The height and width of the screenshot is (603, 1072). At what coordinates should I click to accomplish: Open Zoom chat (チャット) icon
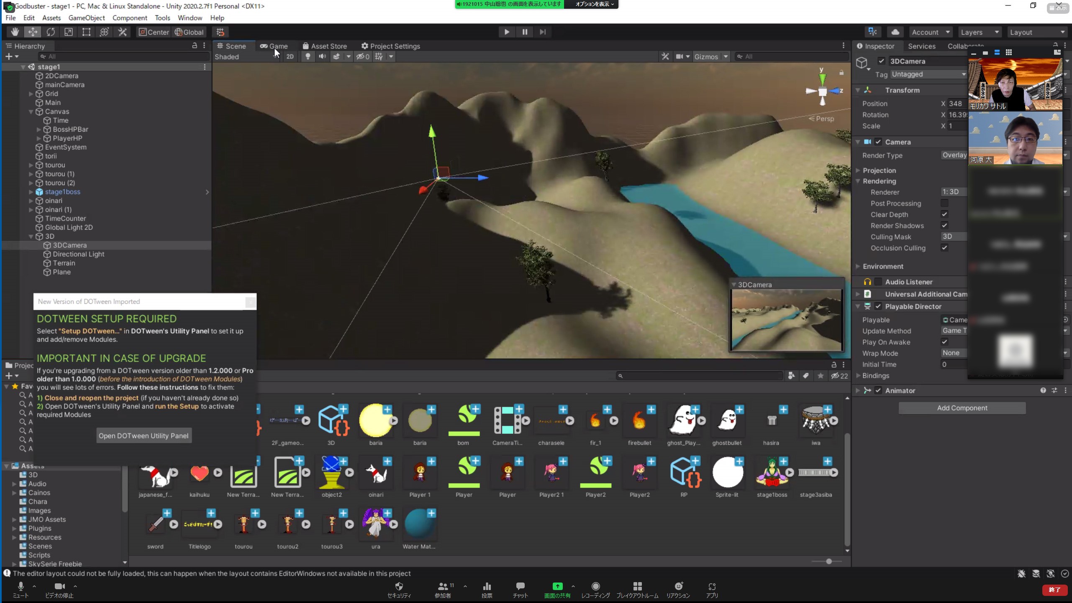click(520, 590)
